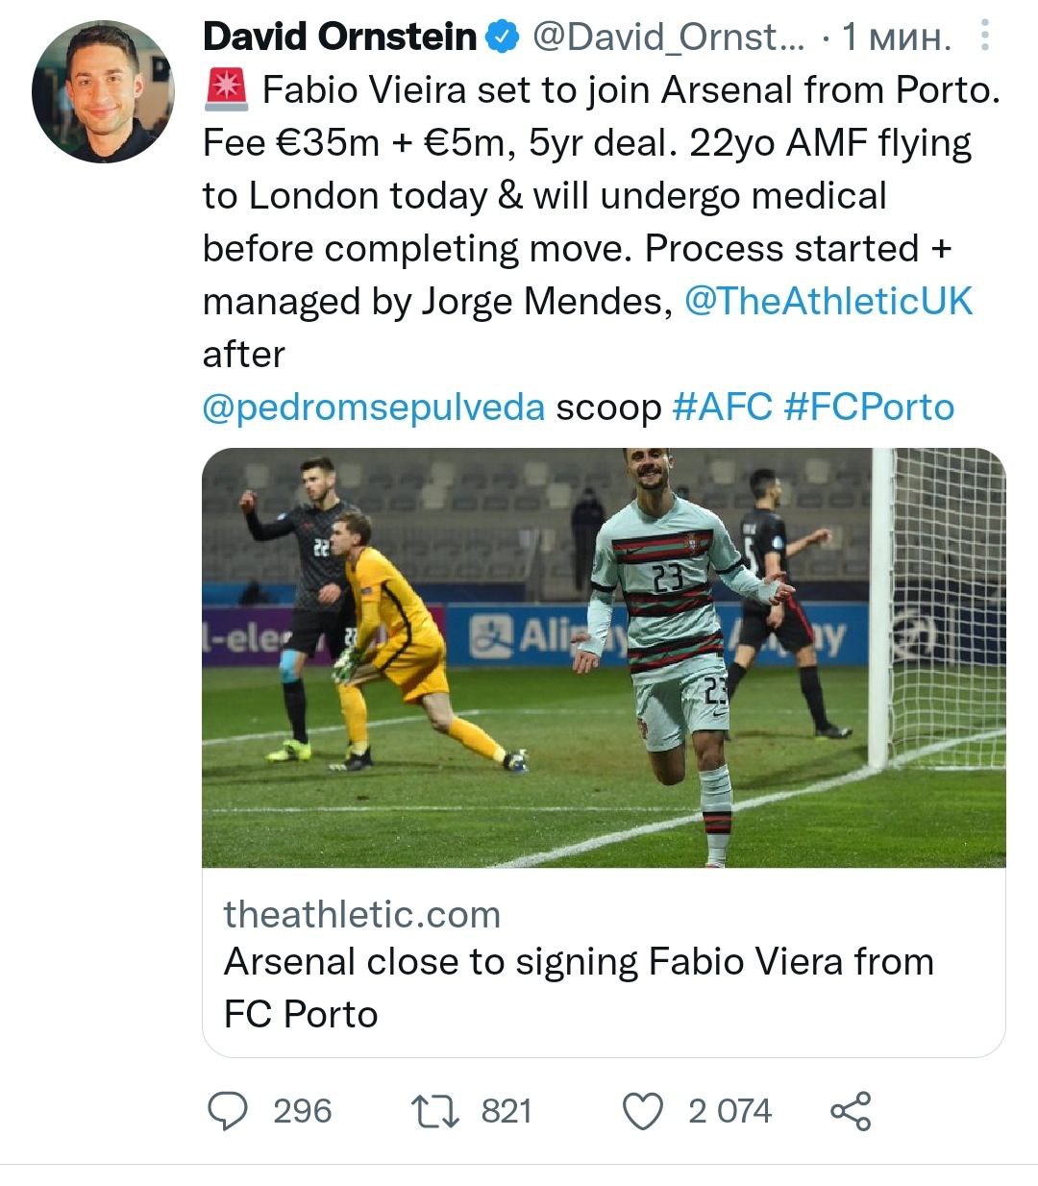Click the 296 replies count

pos(302,1111)
